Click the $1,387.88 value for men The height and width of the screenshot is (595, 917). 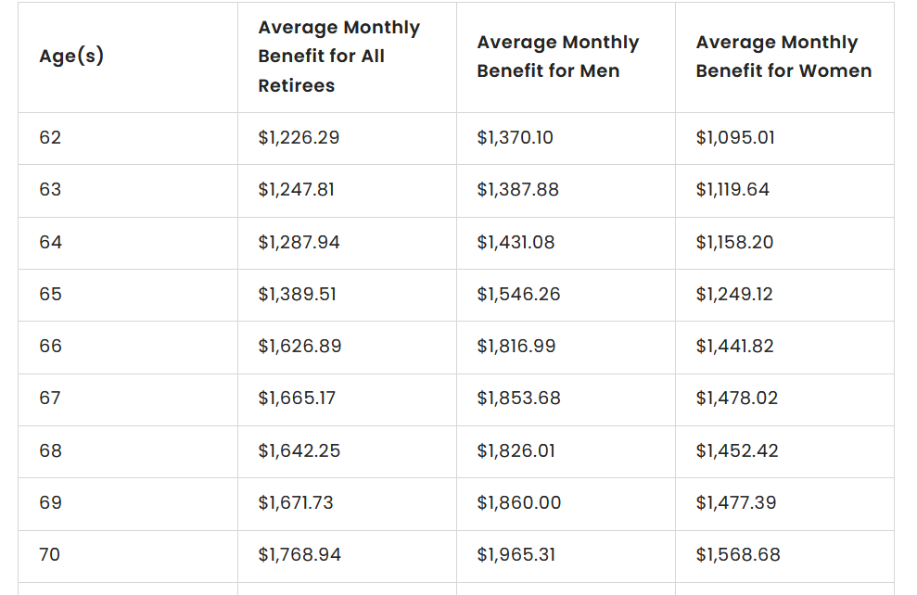(517, 190)
